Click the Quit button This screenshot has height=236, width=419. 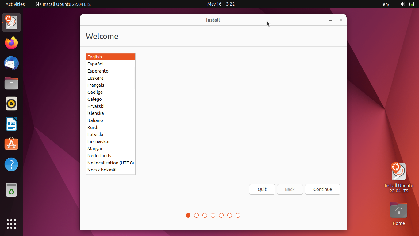pos(262,189)
